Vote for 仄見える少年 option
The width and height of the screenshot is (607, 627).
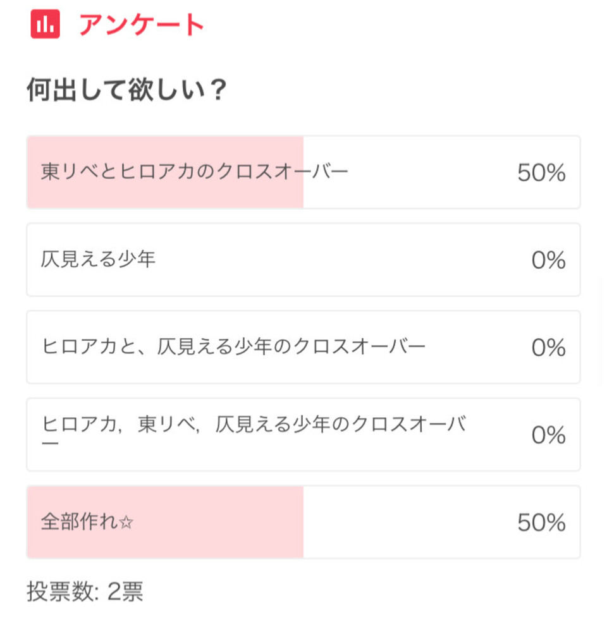pyautogui.click(x=303, y=260)
